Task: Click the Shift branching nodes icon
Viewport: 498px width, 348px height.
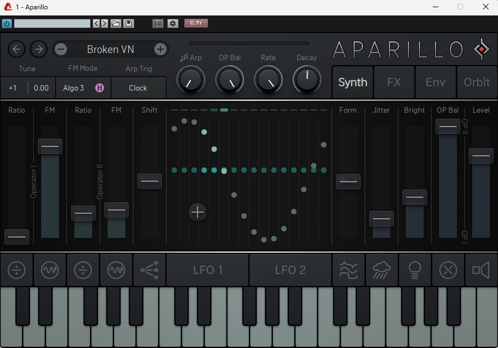Action: click(x=149, y=270)
